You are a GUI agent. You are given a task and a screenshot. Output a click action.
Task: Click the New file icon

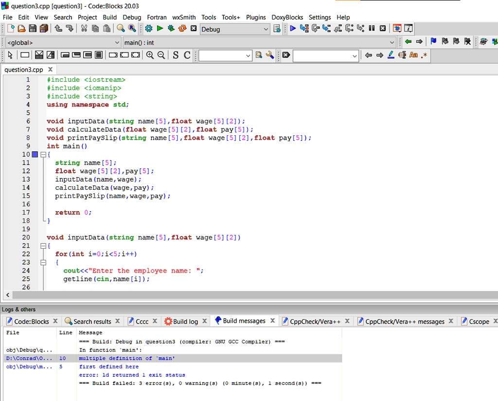11,29
